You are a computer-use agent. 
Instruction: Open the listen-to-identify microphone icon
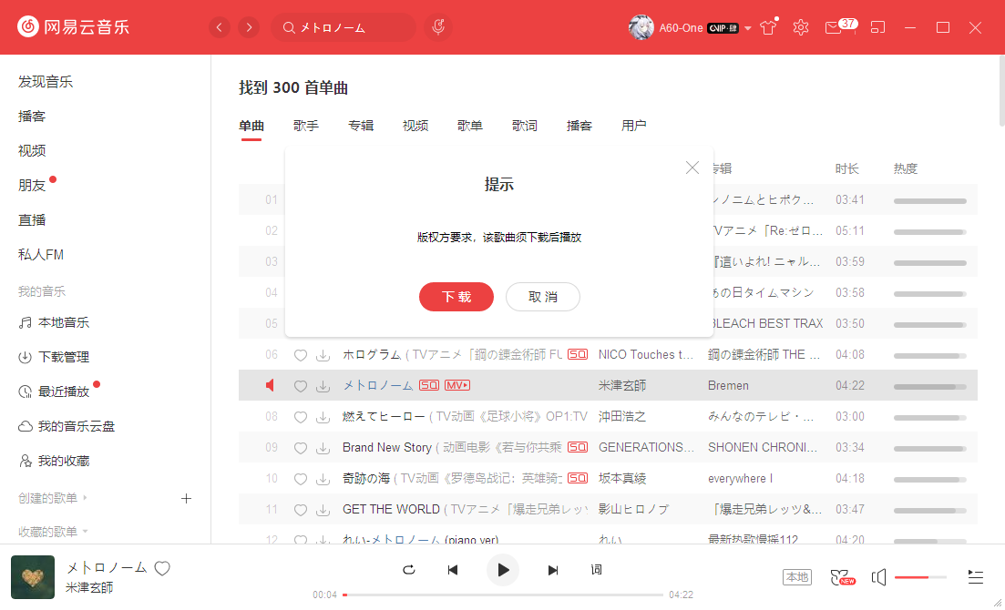click(438, 27)
